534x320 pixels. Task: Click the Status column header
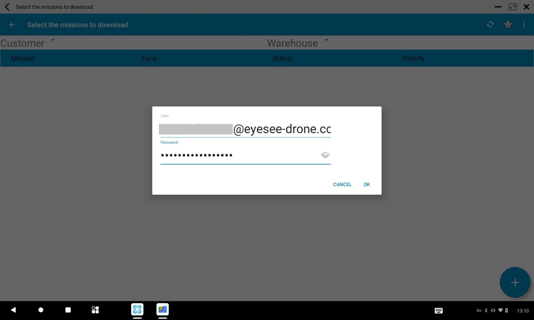[282, 59]
